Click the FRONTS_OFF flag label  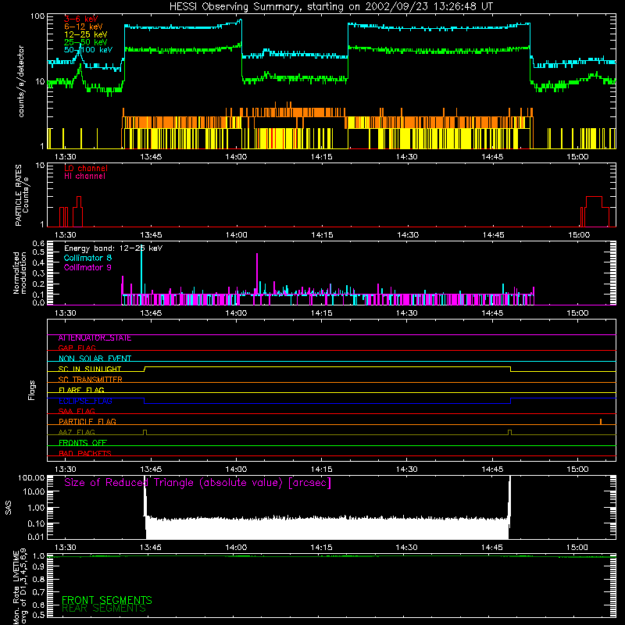coord(83,443)
